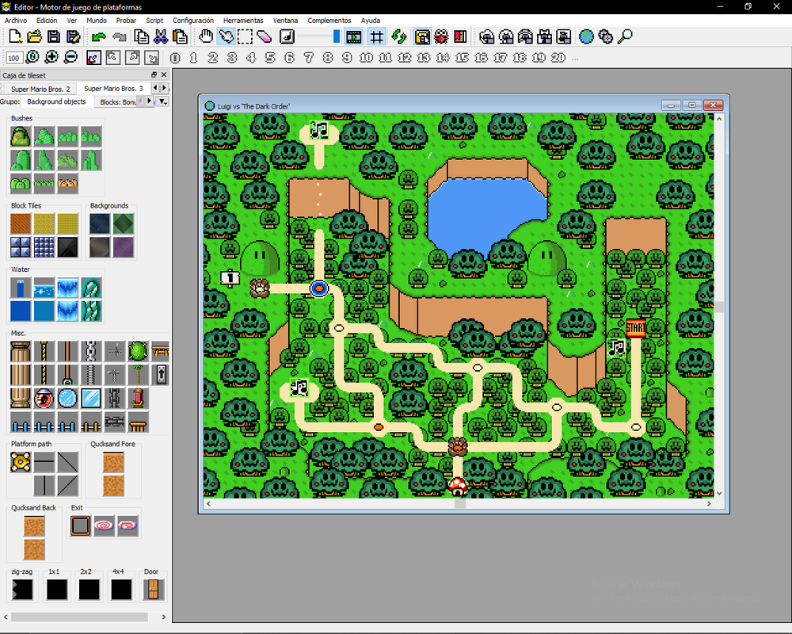This screenshot has height=634, width=792.
Task: Click the Save As floppy-with-pencil icon
Action: (73, 36)
